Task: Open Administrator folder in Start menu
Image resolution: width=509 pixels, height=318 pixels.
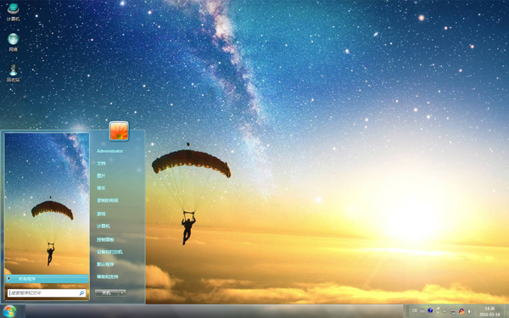Action: [109, 151]
